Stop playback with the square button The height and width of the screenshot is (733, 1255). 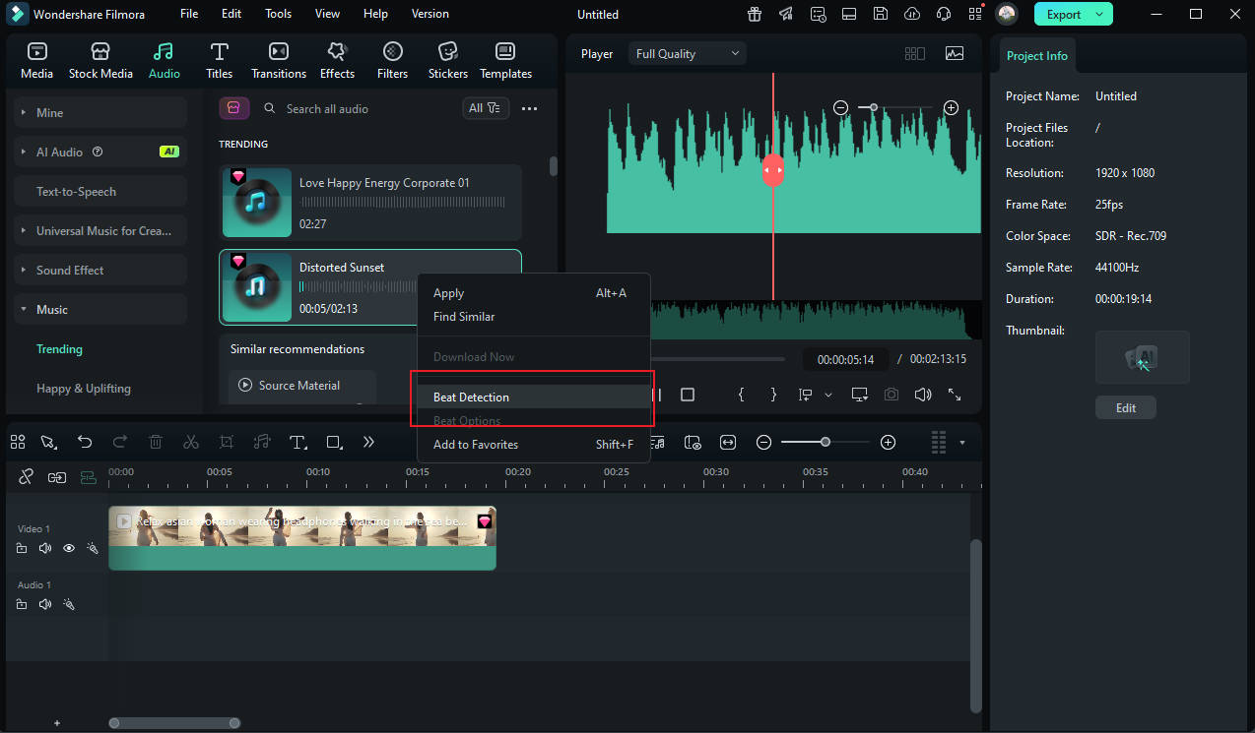coord(688,395)
